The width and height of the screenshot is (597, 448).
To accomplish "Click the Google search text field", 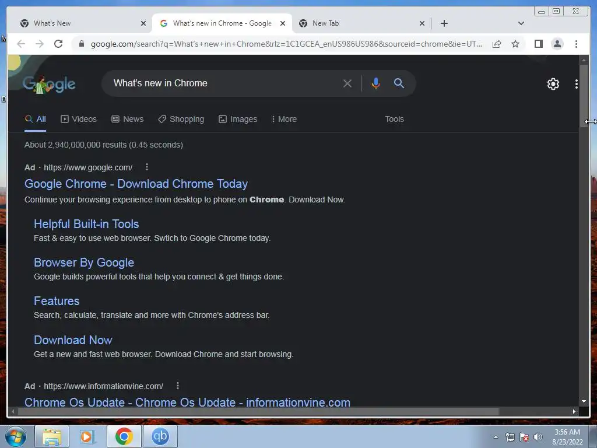I will 224,83.
